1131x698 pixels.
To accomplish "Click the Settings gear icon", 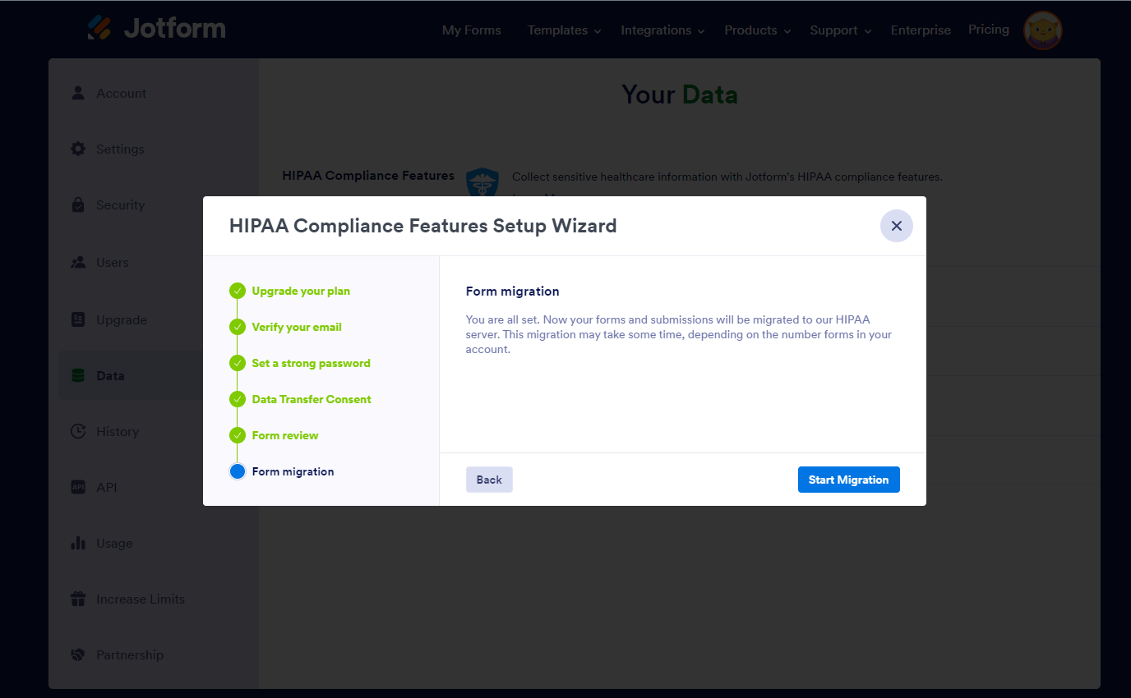I will 78,149.
